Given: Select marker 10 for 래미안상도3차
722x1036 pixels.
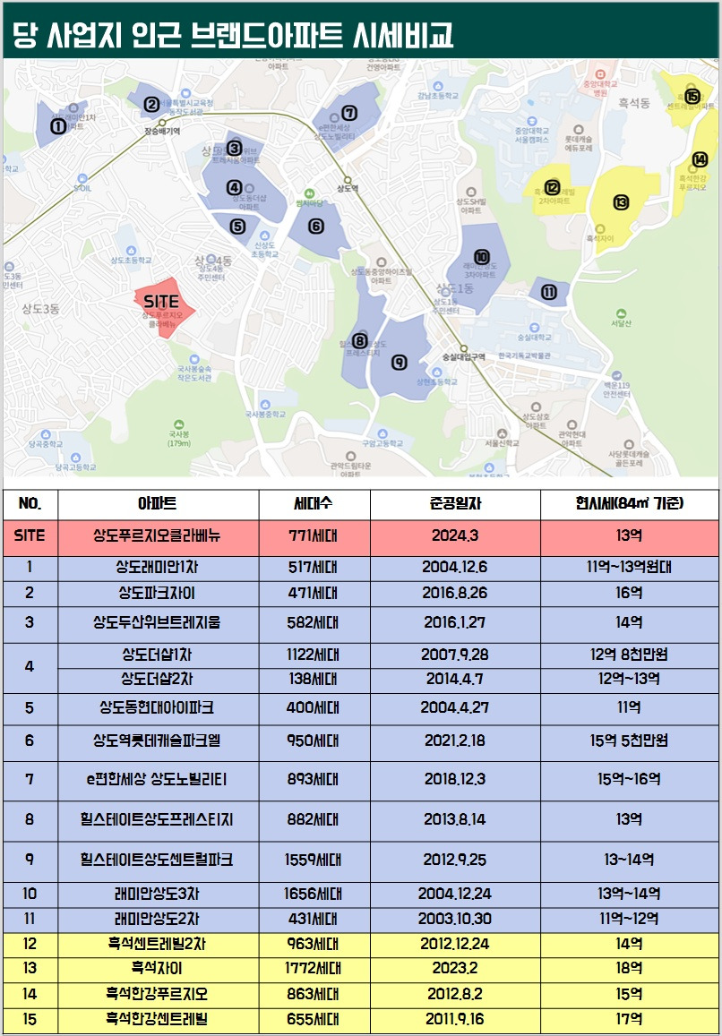Looking at the screenshot, I should [481, 255].
